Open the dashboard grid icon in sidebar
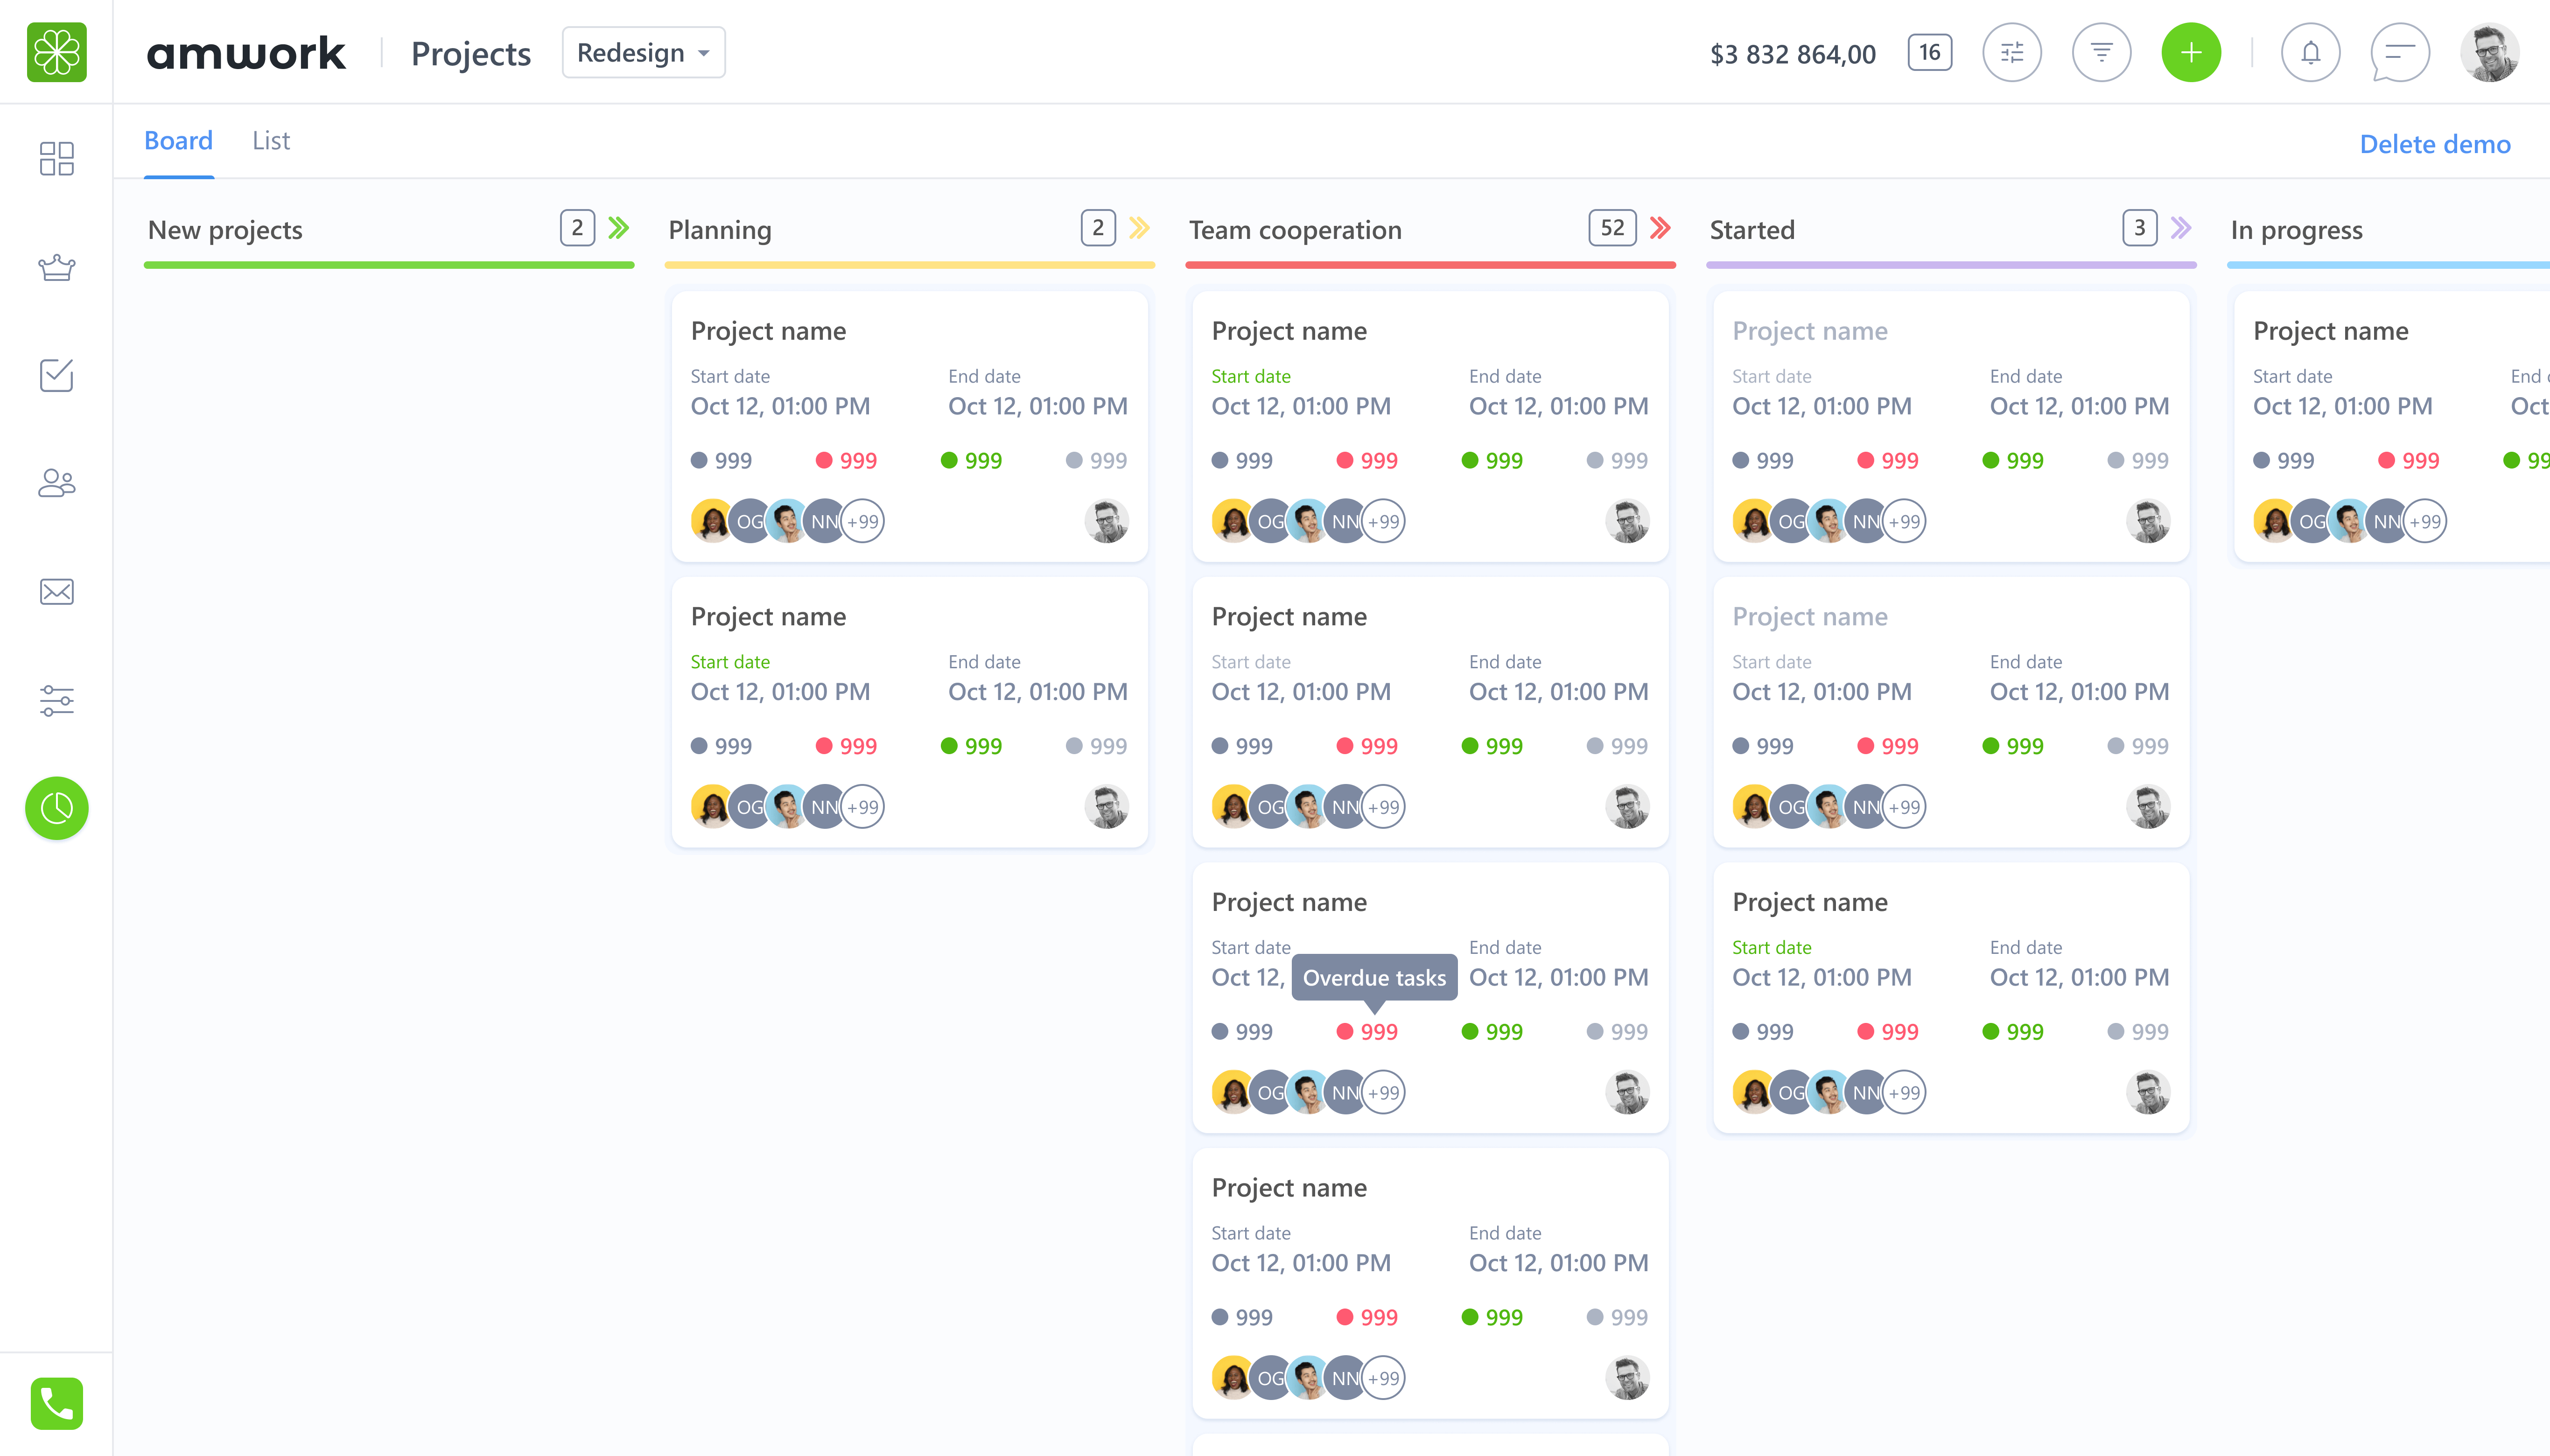 (x=56, y=158)
